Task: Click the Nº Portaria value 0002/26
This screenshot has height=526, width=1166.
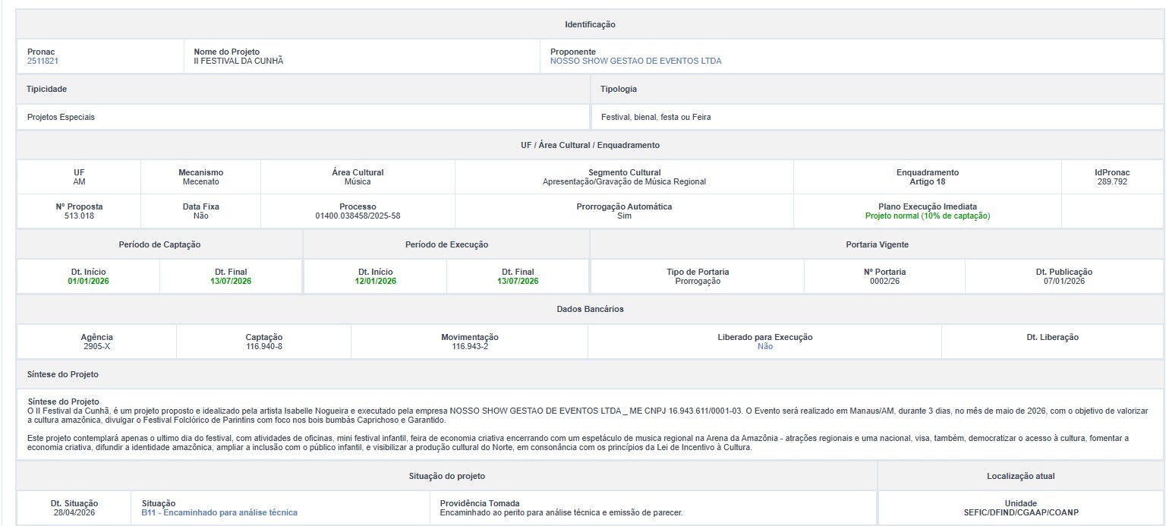Action: 884,281
